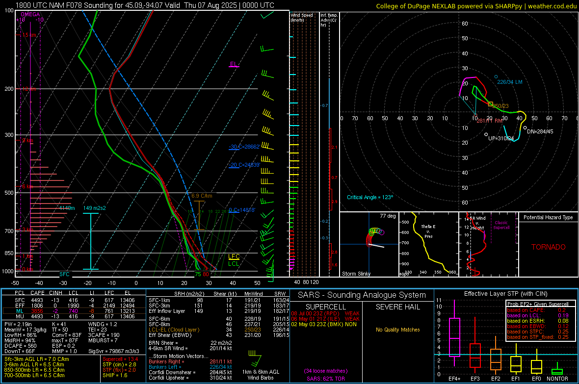This screenshot has width=579, height=384.
Task: Click the magenta EF4+ box in STP plot
Action: 454,337
